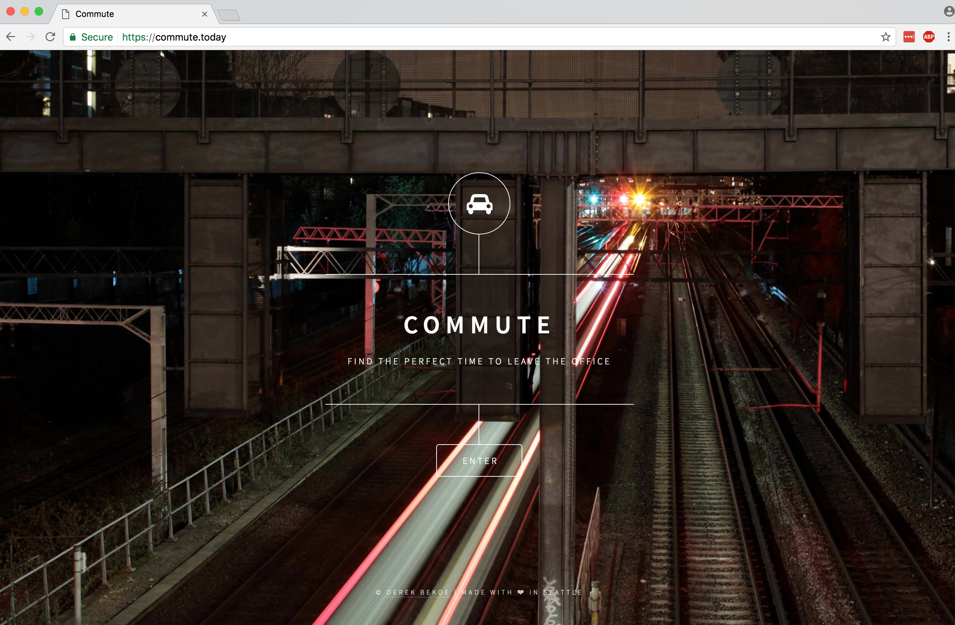Image resolution: width=955 pixels, height=625 pixels.
Task: Open the Chrome three-dot menu
Action: tap(948, 37)
